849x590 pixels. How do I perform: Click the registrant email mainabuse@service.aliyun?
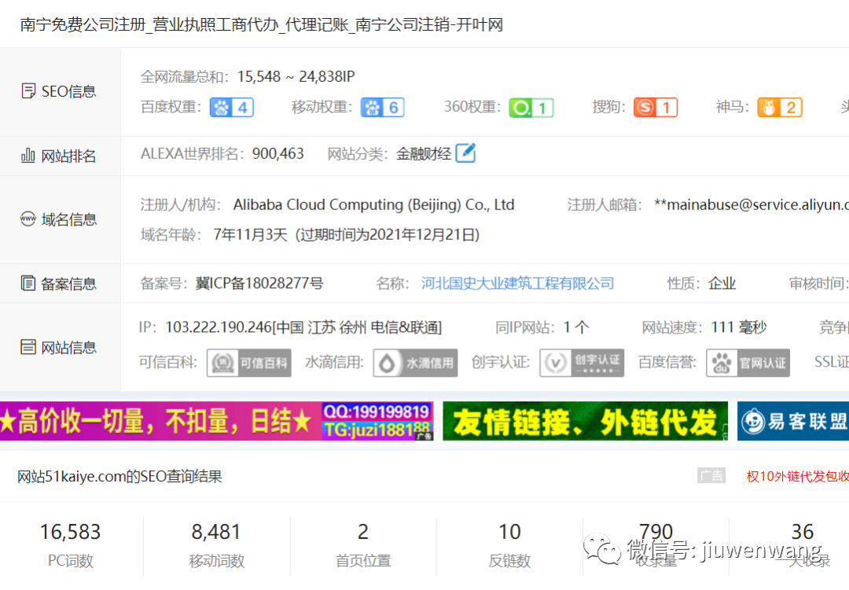(x=752, y=205)
